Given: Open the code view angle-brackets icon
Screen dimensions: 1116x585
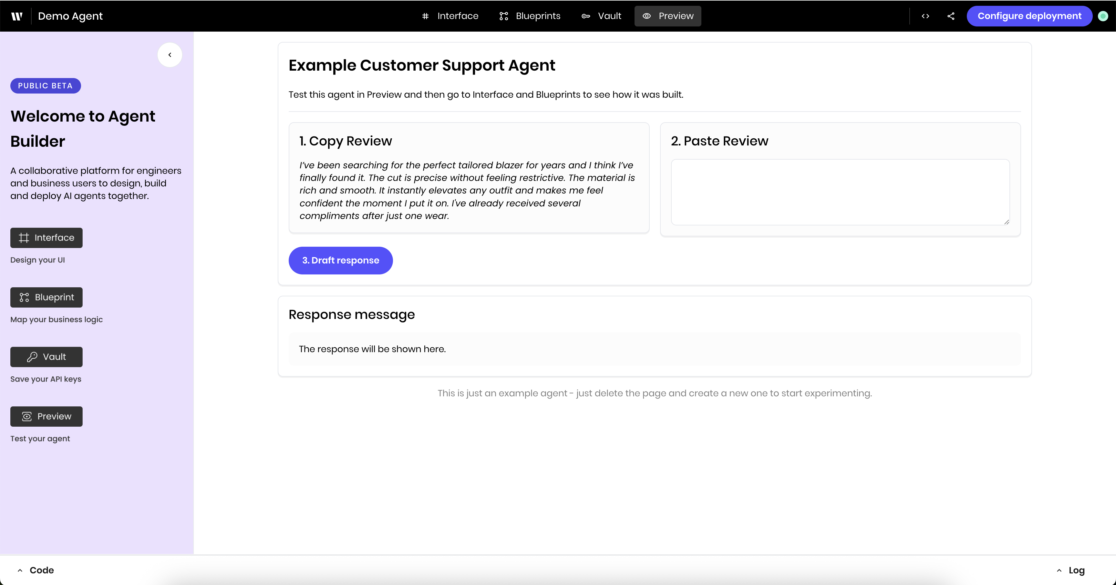Looking at the screenshot, I should click(x=925, y=16).
